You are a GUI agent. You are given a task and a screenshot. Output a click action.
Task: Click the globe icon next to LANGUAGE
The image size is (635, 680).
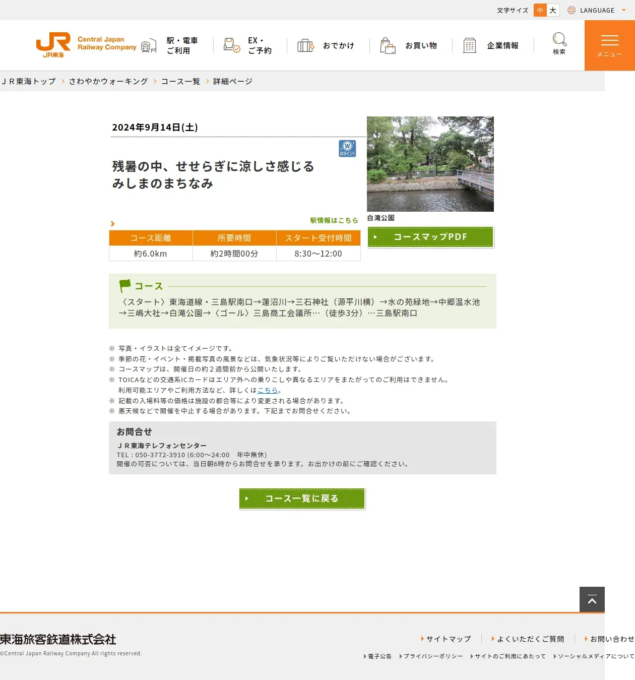click(x=571, y=10)
